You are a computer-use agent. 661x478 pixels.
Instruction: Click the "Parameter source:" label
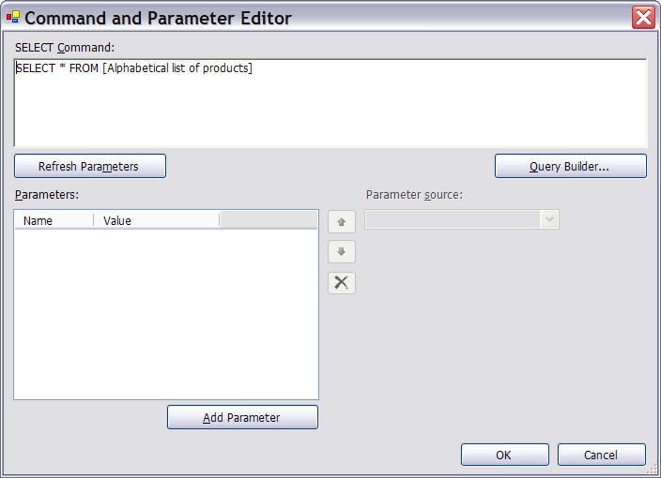coord(414,195)
